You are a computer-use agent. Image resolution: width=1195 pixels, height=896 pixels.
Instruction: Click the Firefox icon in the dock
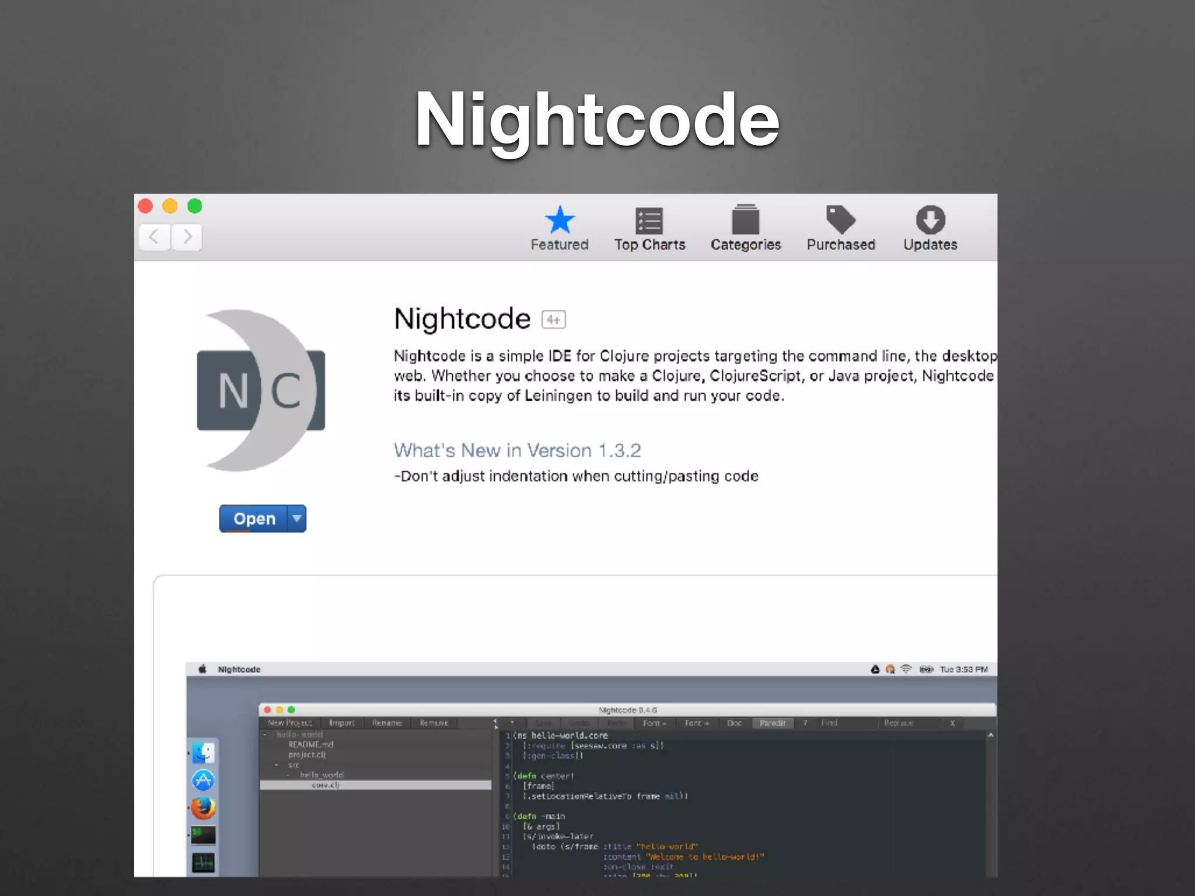pyautogui.click(x=203, y=808)
